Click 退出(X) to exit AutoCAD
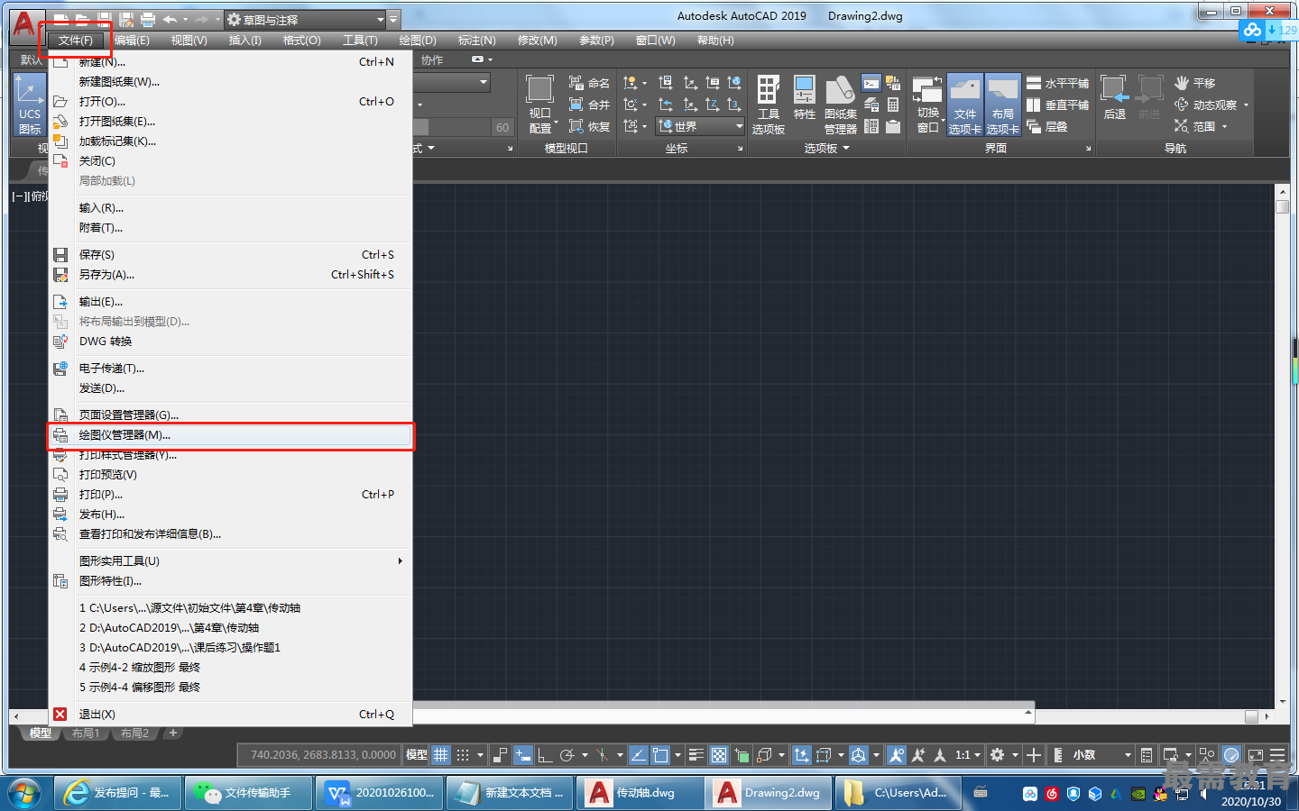Screen dimensions: 1299x811 click(x=231, y=715)
